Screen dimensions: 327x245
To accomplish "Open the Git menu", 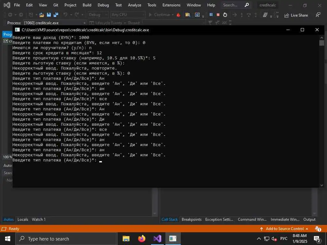I will coord(56,5).
